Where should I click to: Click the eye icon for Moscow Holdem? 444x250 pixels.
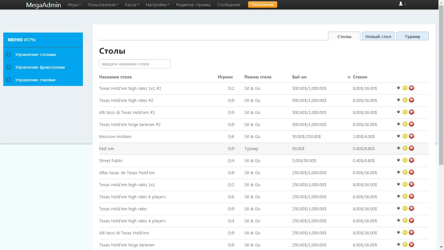(398, 136)
